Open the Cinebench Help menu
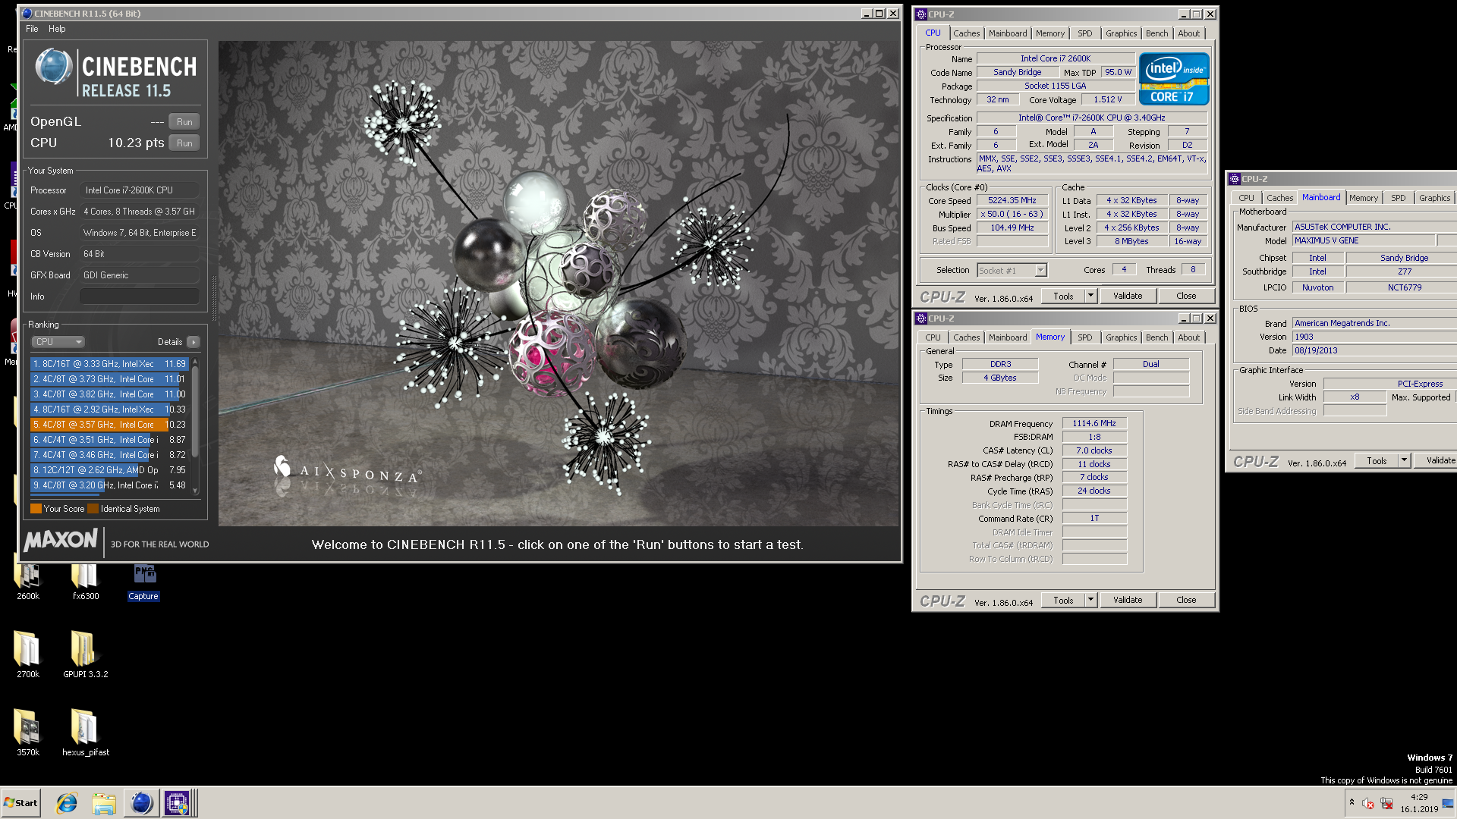The width and height of the screenshot is (1457, 819). [57, 29]
